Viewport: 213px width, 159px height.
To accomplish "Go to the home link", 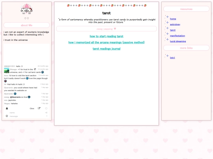I will 173,19.
